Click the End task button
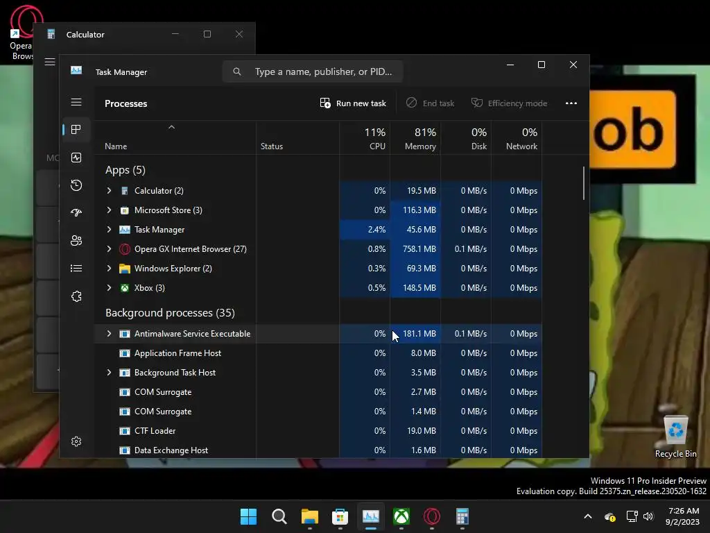This screenshot has width=710, height=533. pyautogui.click(x=430, y=103)
